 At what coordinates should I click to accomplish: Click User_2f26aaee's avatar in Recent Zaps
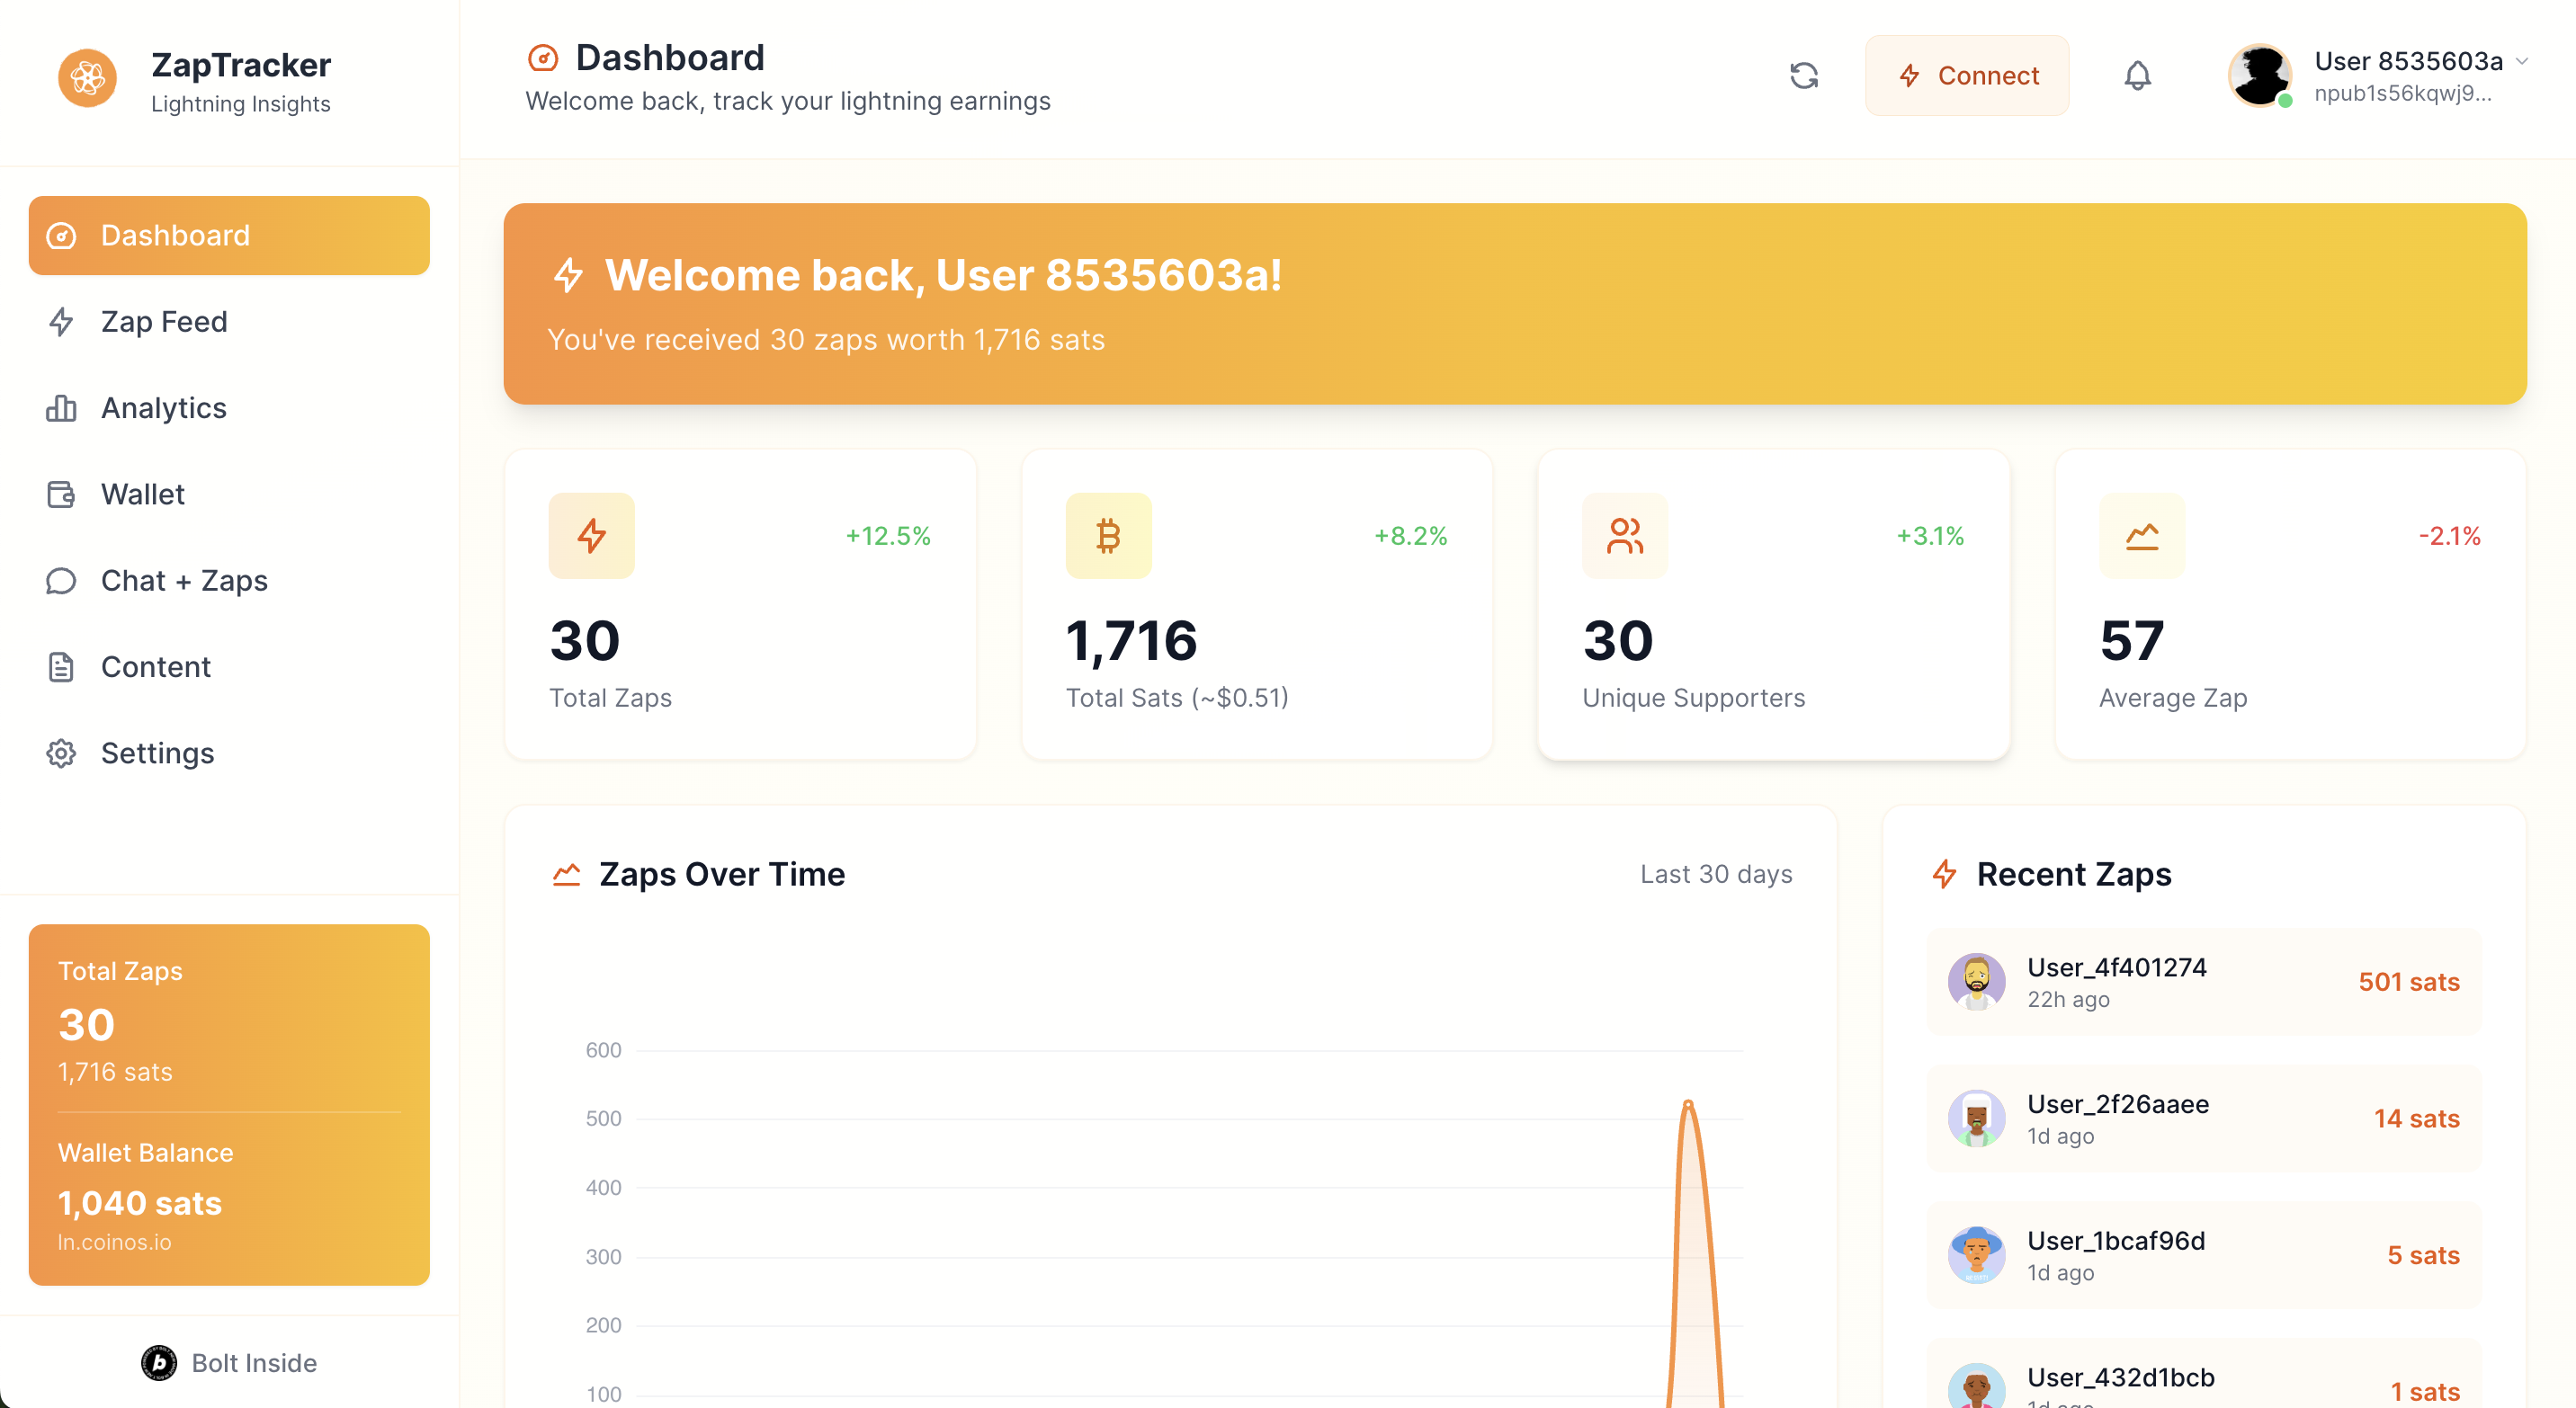(1976, 1118)
